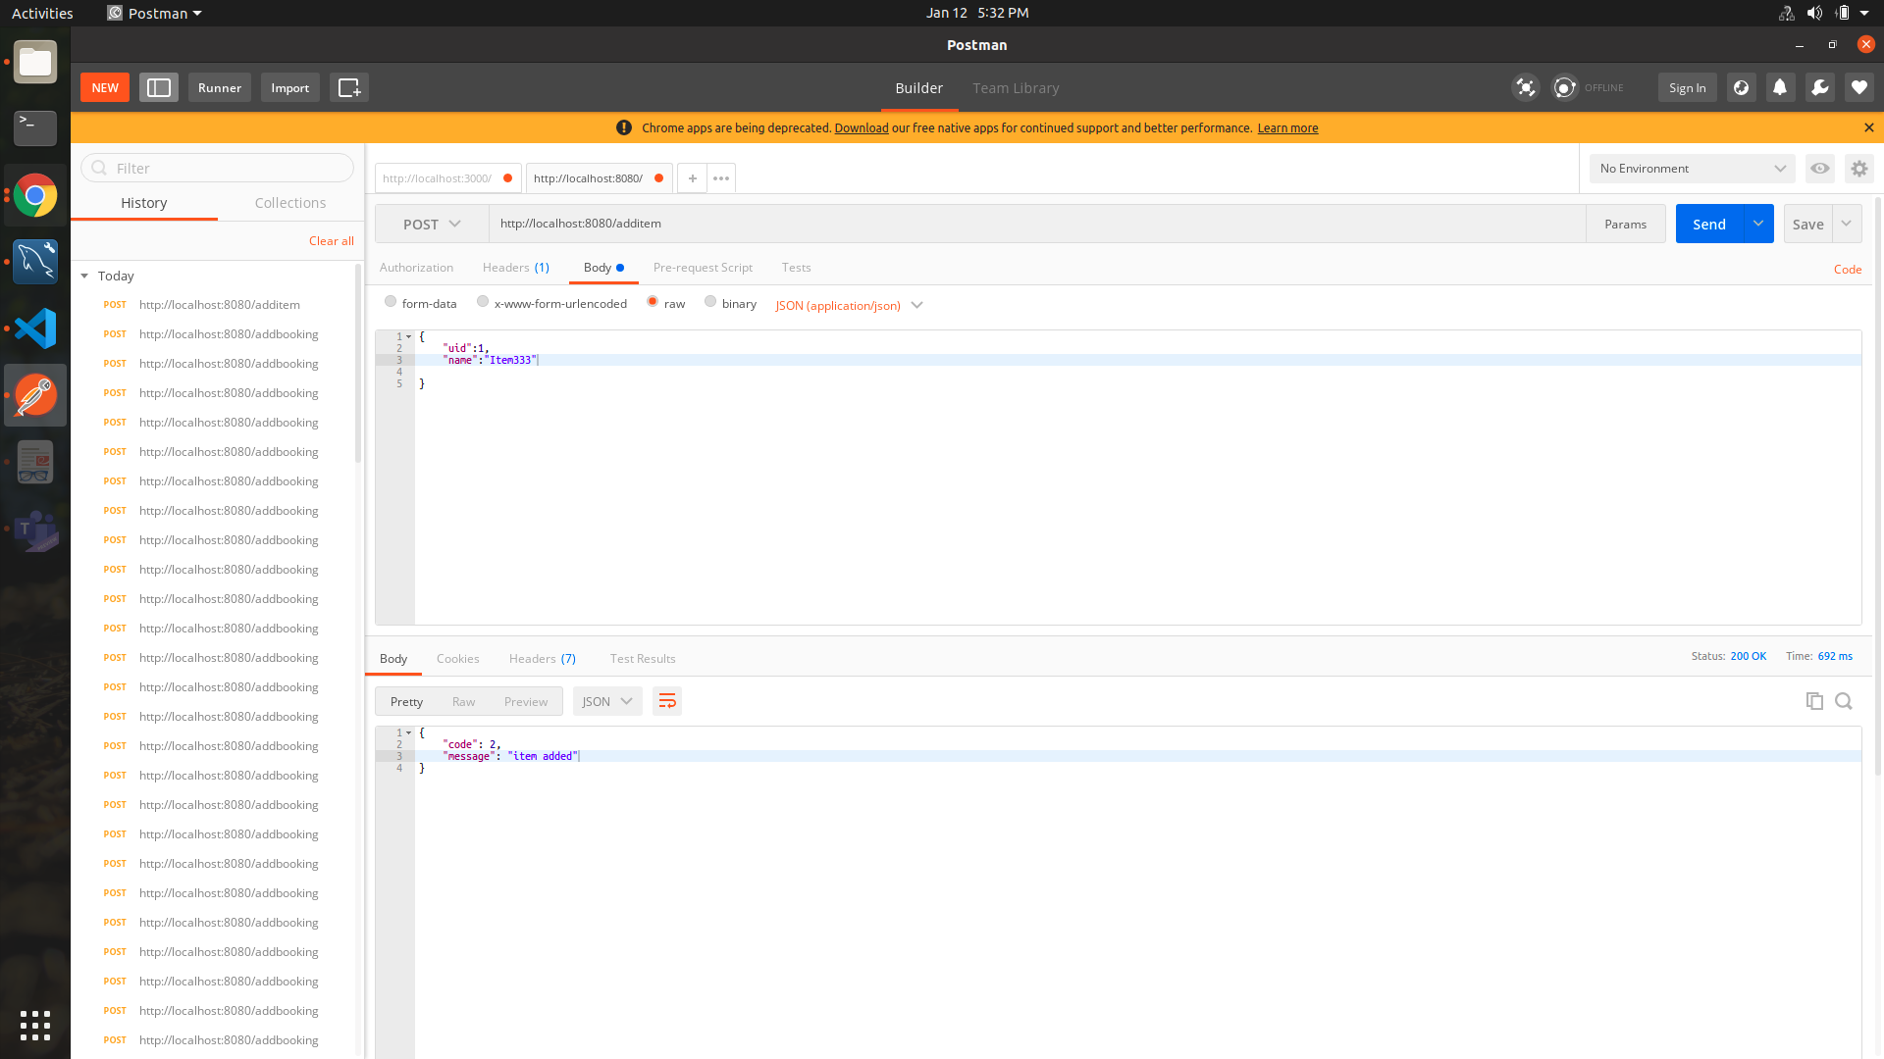Toggle the sidebar visibility icon
Viewport: 1884px width, 1059px height.
pos(158,87)
